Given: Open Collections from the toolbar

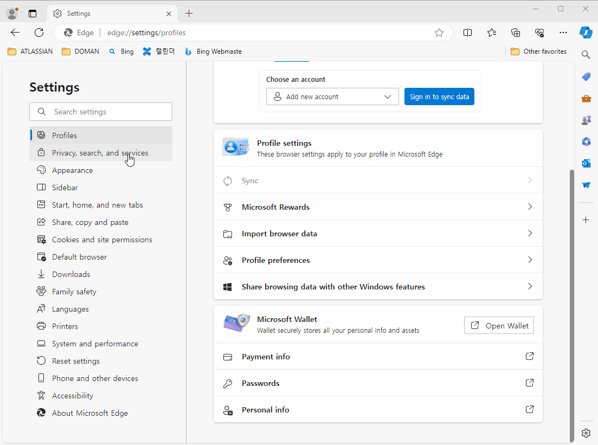Looking at the screenshot, I should coord(516,33).
